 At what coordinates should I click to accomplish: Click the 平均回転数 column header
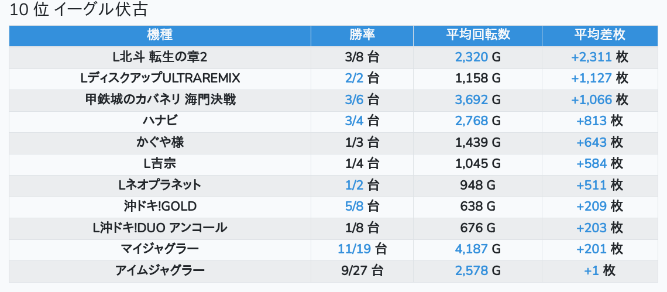[477, 35]
